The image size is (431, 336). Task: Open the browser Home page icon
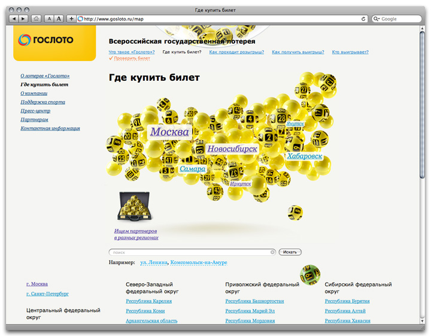click(36, 19)
